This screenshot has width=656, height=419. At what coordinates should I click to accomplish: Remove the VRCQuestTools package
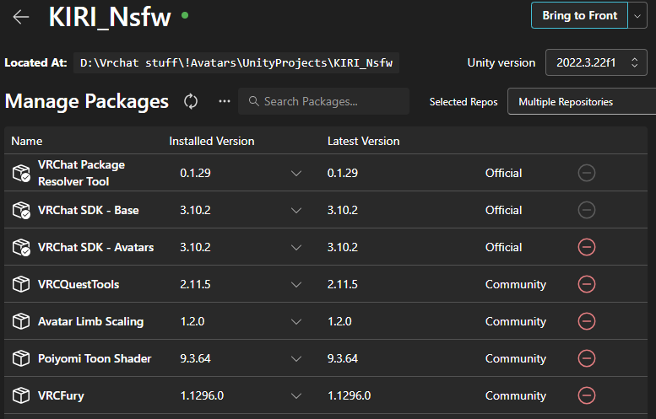pyautogui.click(x=586, y=284)
